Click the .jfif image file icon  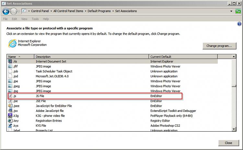coord(10,66)
